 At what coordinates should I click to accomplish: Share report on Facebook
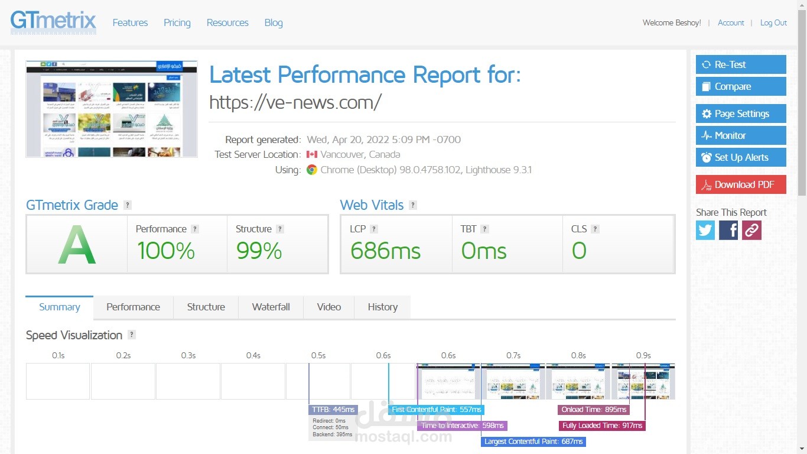click(728, 230)
